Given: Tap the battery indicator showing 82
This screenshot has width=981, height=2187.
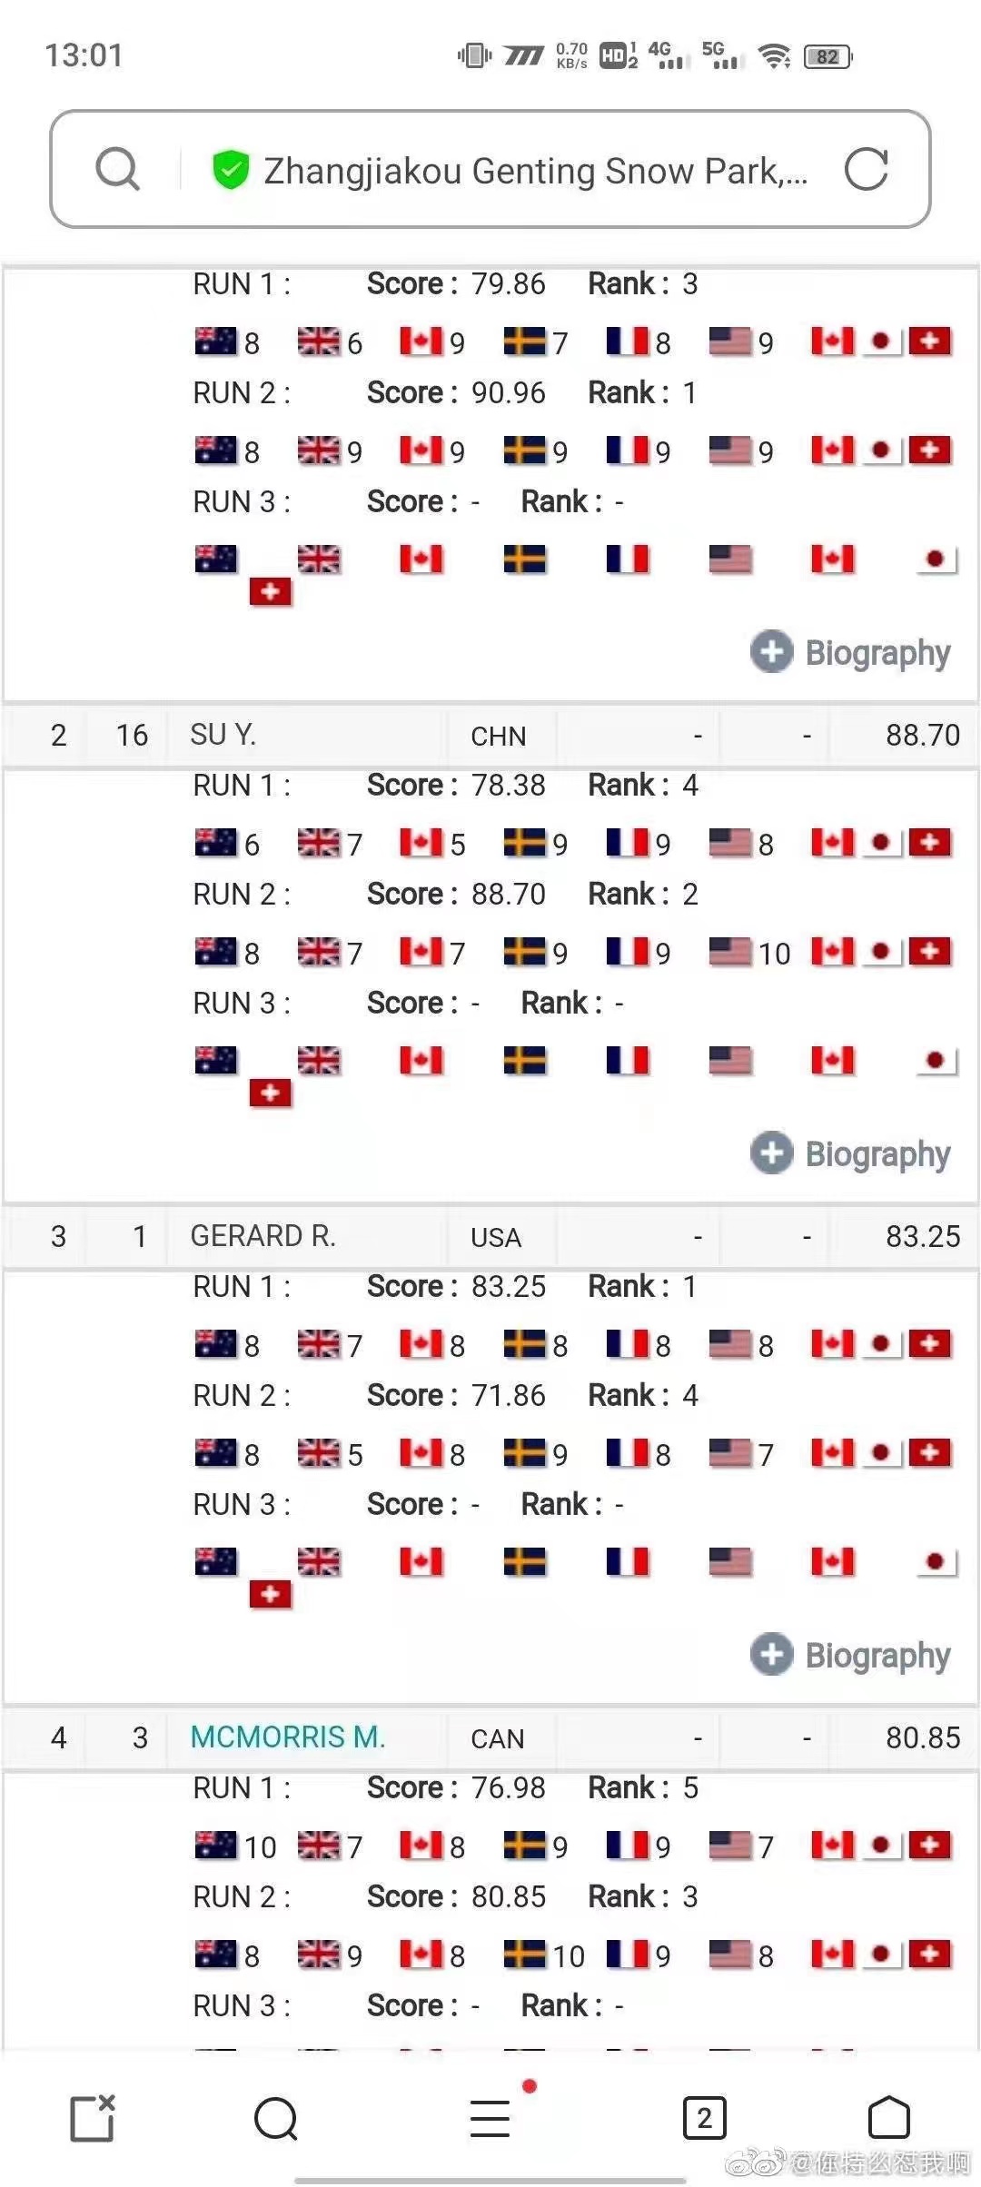Looking at the screenshot, I should (x=827, y=56).
